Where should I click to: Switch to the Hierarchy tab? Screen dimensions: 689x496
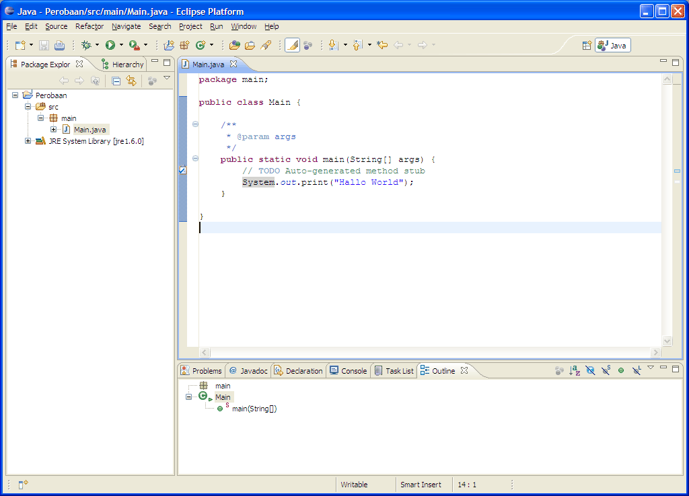tap(122, 64)
